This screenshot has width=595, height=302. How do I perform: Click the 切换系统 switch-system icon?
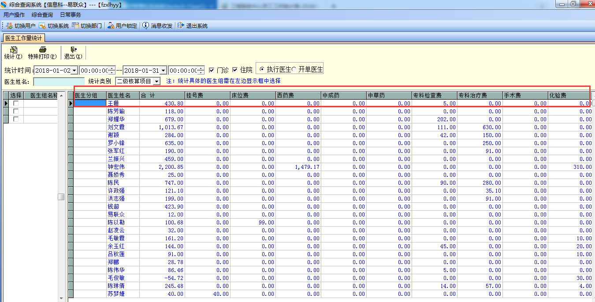click(42, 26)
